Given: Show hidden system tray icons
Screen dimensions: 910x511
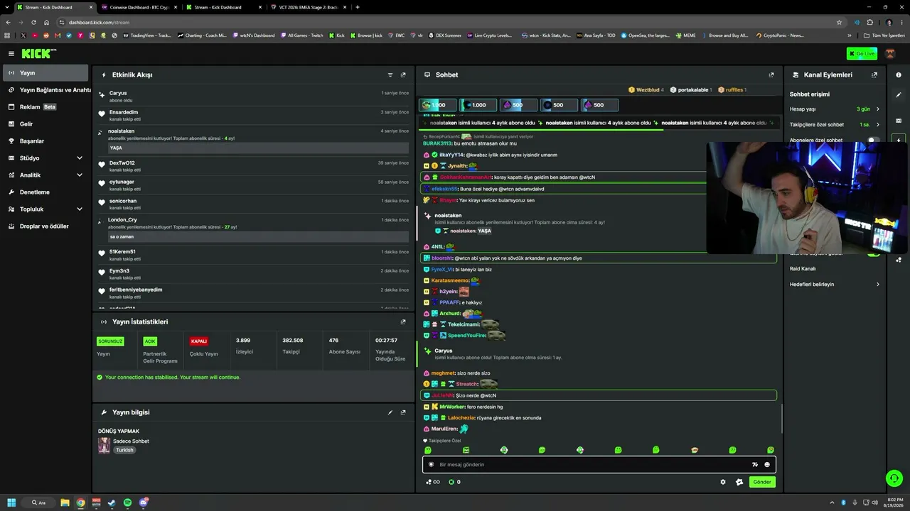Looking at the screenshot, I should [x=833, y=502].
